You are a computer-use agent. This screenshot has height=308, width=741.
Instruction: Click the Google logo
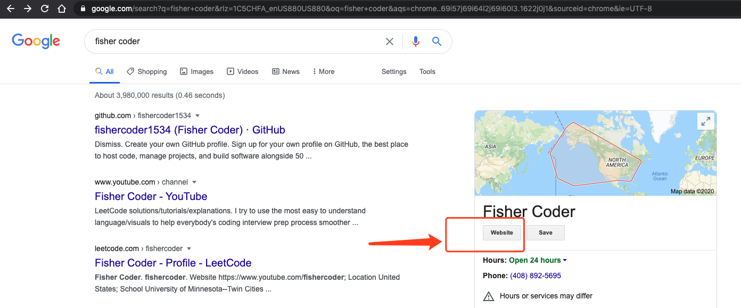36,41
